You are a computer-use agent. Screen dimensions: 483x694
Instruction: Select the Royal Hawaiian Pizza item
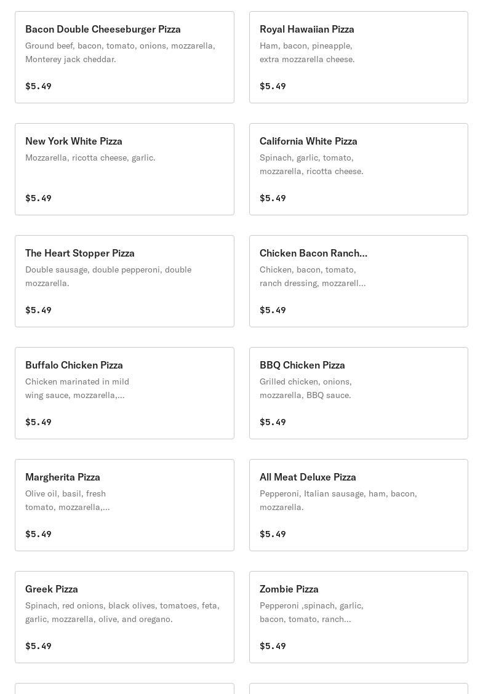[x=359, y=57]
